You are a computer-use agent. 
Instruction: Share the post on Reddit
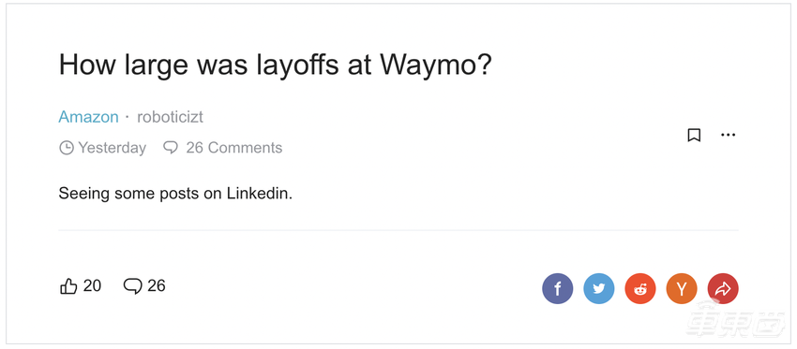tap(639, 288)
